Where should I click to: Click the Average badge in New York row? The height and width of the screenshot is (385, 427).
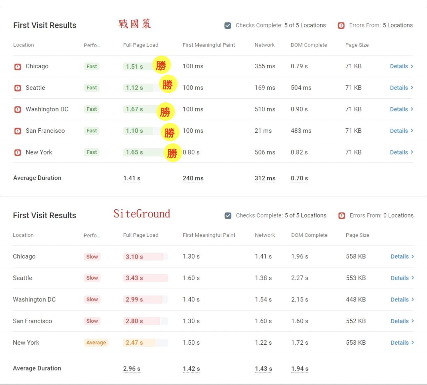tap(96, 343)
